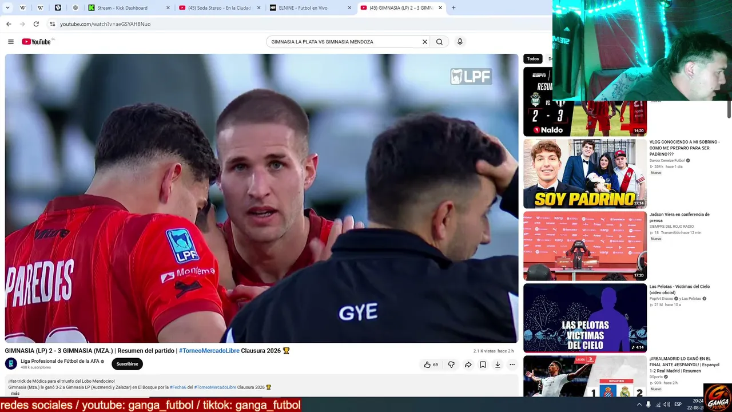
Task: Open the browser tab search dropdown
Action: click(x=8, y=8)
